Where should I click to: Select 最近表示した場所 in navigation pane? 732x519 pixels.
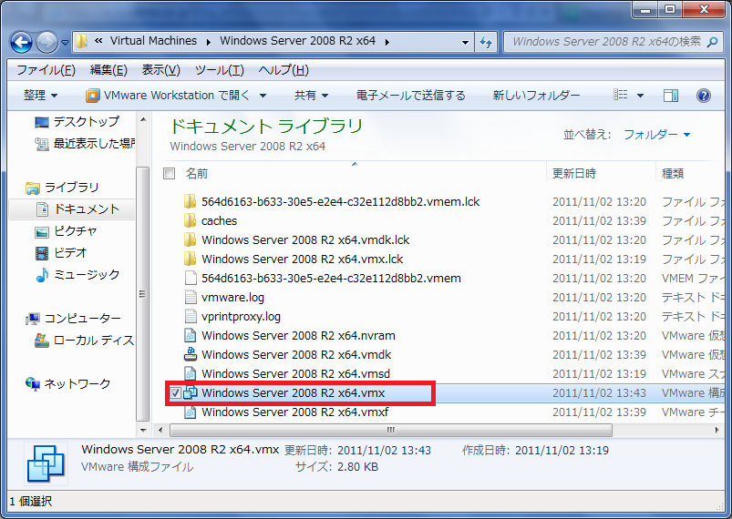point(85,143)
